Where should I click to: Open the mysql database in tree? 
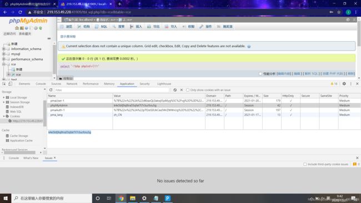click(16, 54)
